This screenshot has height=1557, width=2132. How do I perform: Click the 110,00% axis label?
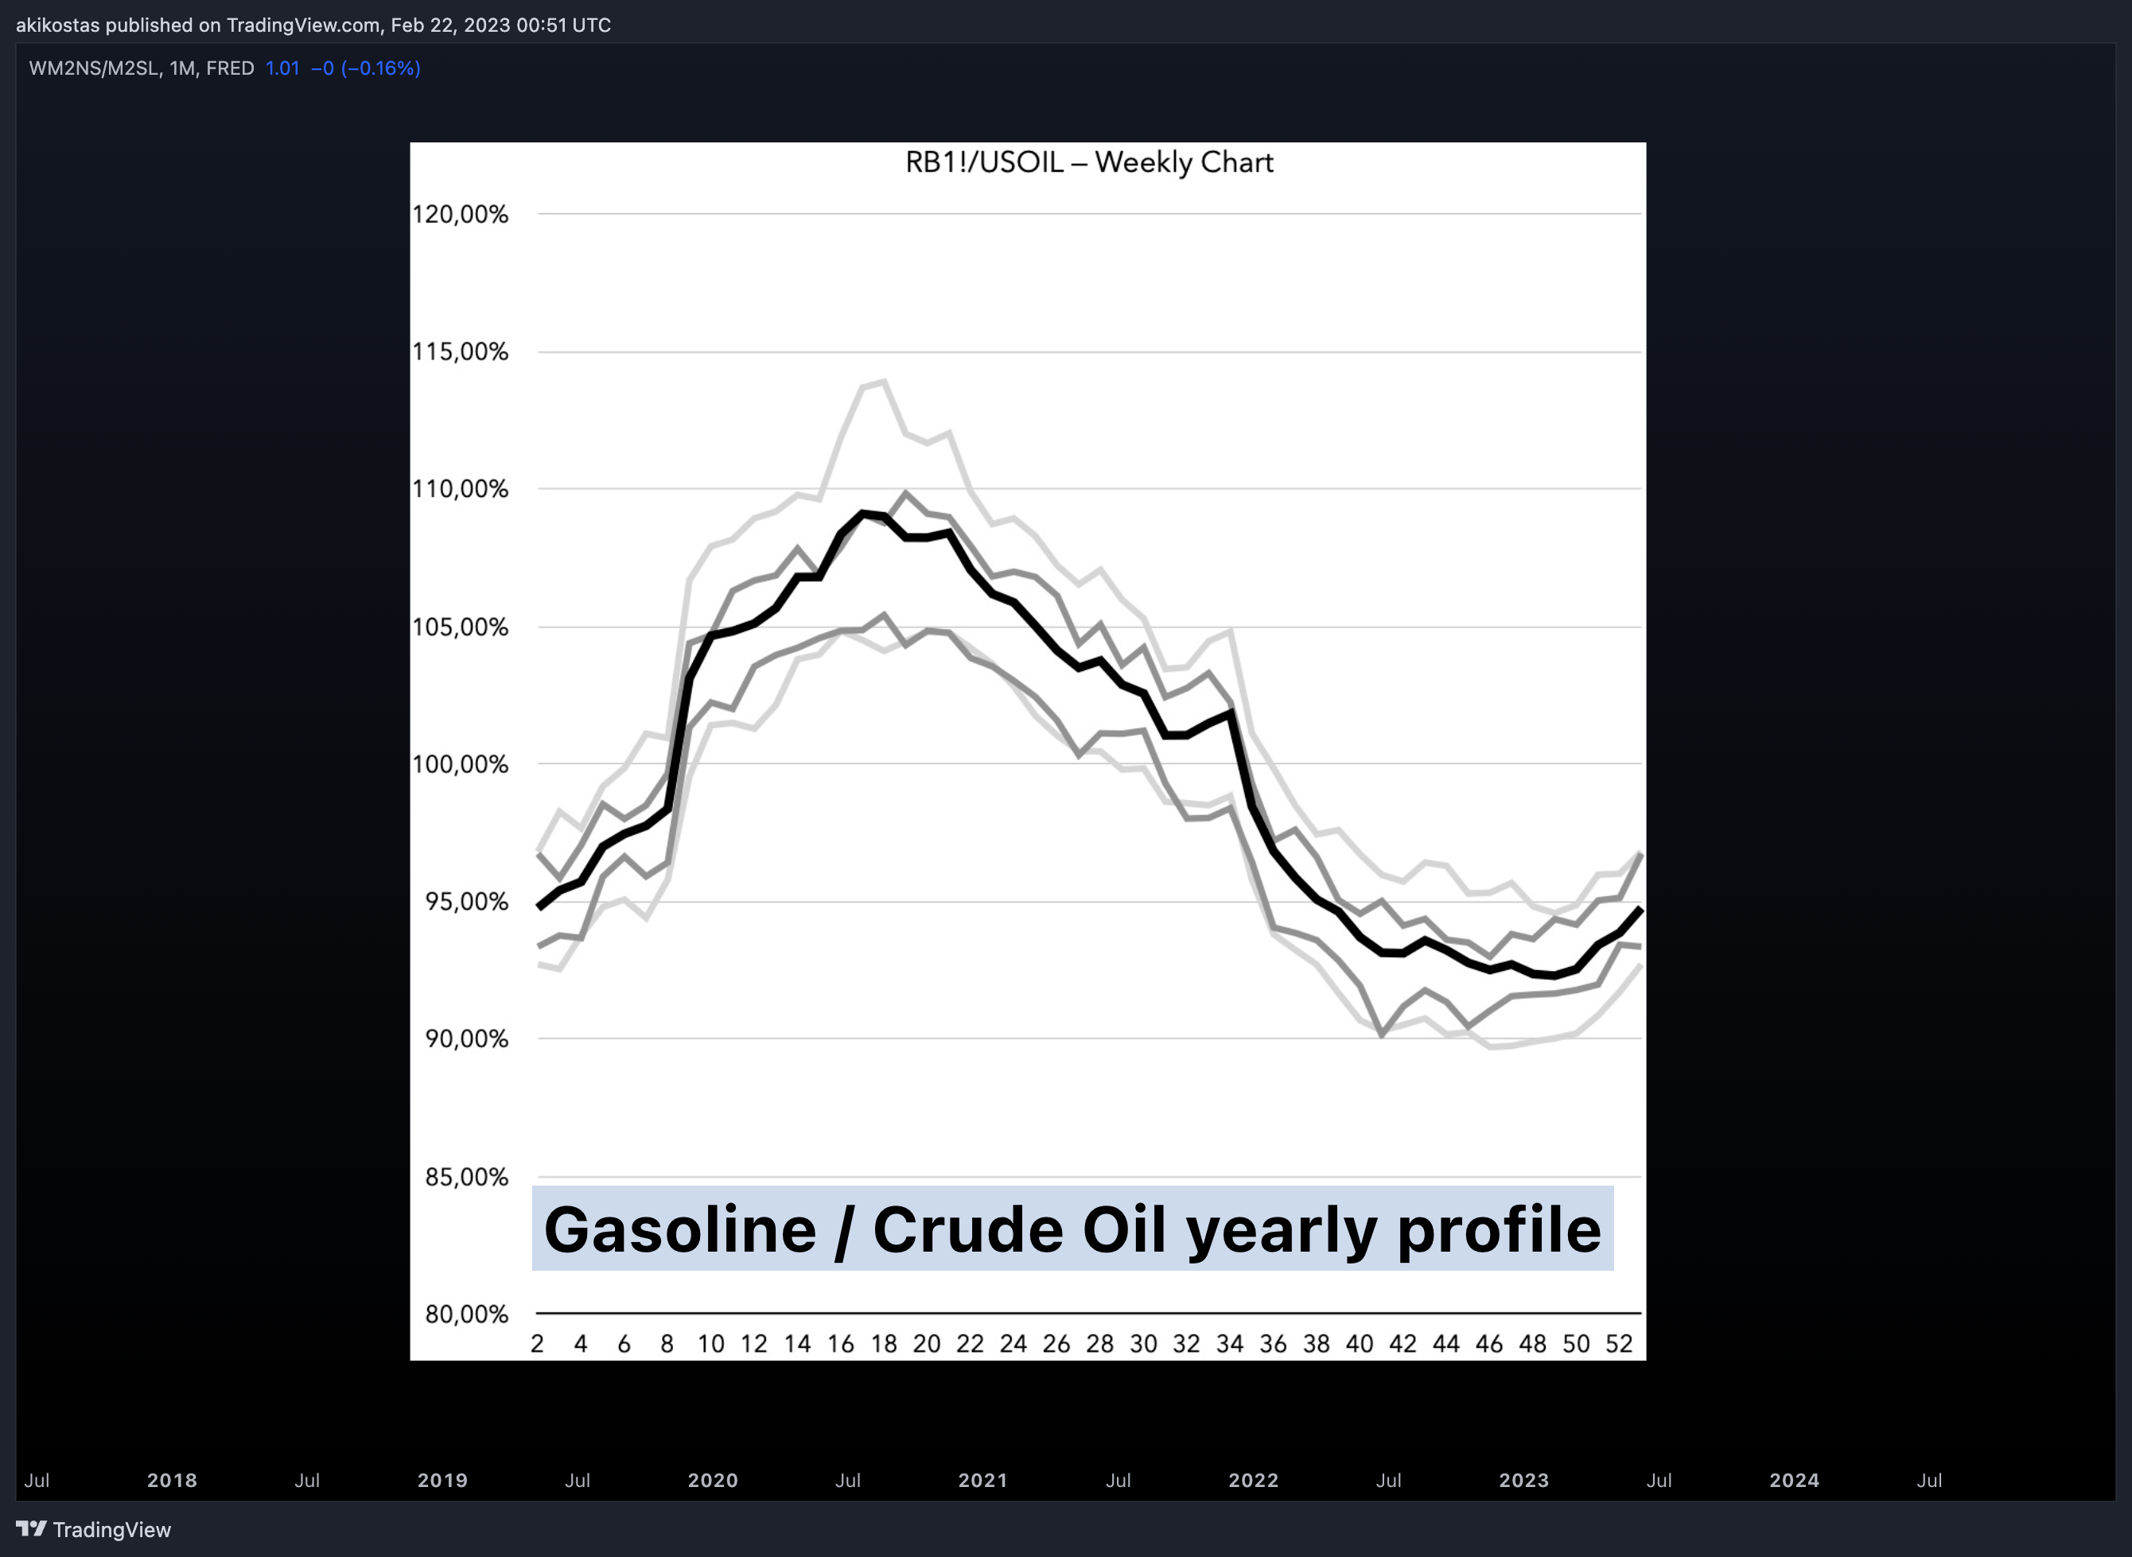[x=460, y=488]
